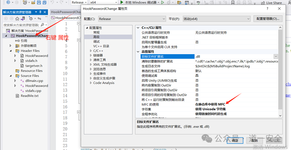Screen dimensions: 291x150
Task: Close the Solution Explorer panel
Action: 45,12
